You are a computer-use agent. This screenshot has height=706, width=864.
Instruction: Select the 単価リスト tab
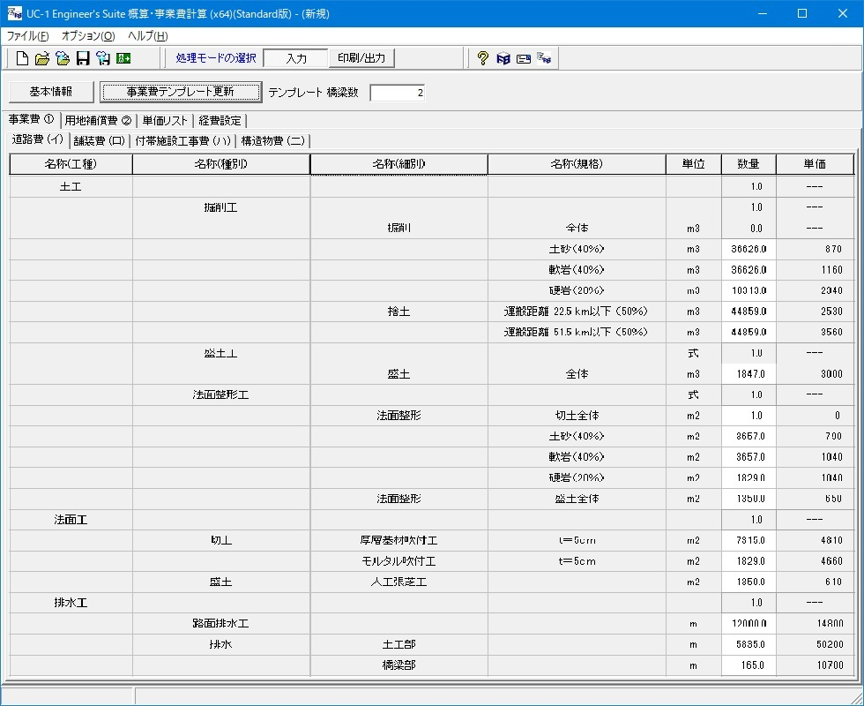[165, 120]
